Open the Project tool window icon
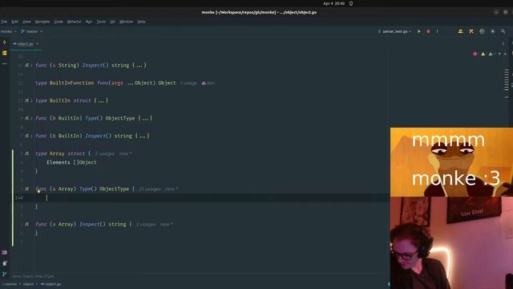This screenshot has width=513, height=289. (4, 53)
